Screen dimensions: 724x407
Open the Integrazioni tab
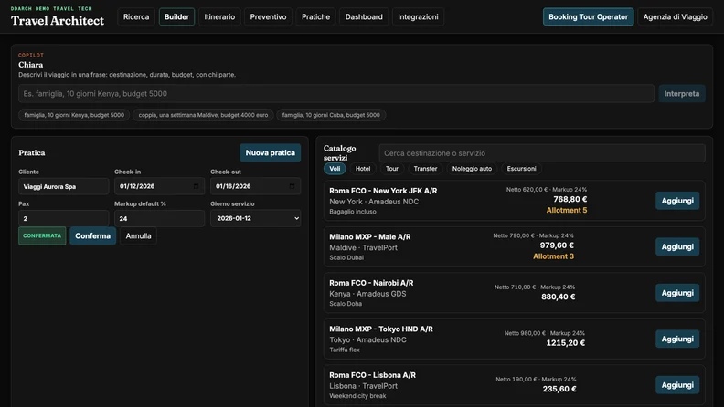coord(418,17)
